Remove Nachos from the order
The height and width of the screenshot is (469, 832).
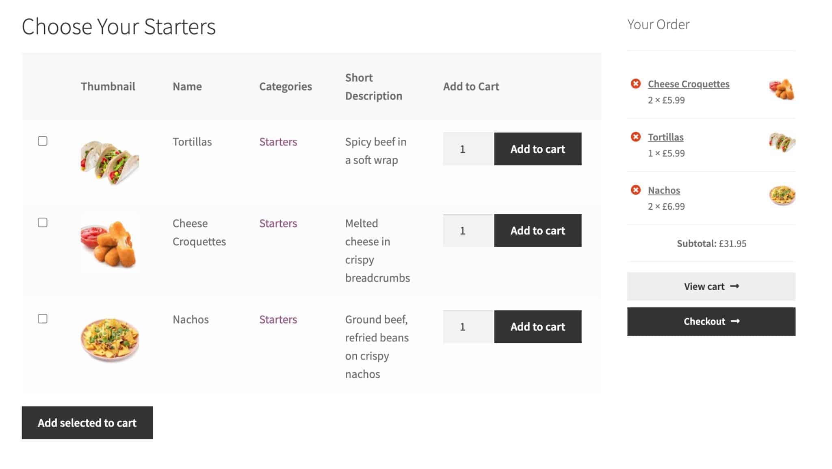click(x=635, y=190)
